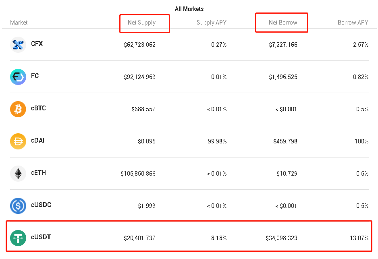Sort by the Net Supply column header

coord(142,23)
